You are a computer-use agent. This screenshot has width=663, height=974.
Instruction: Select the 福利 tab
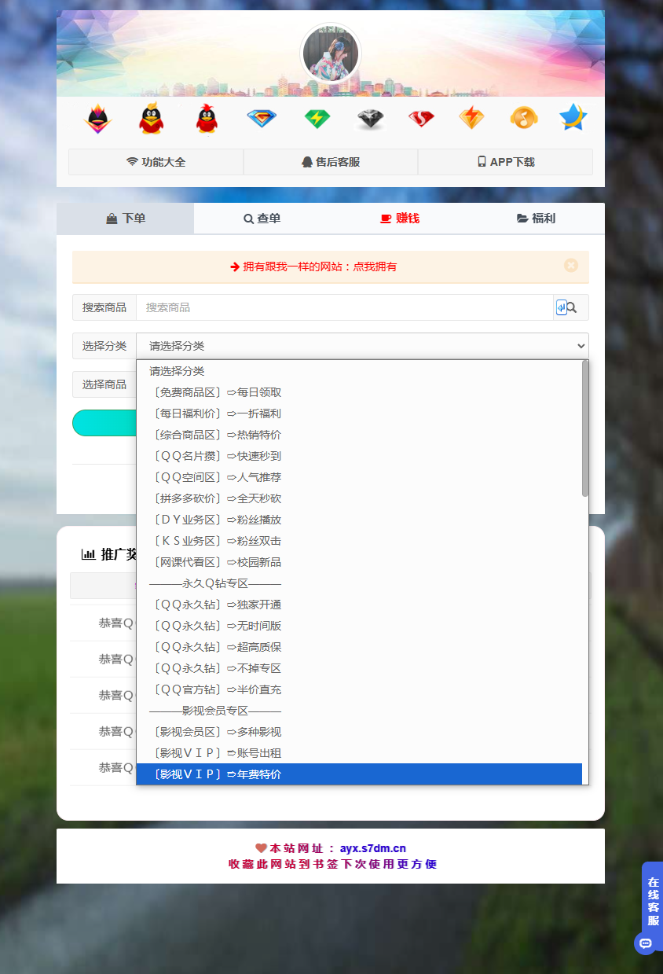click(536, 219)
